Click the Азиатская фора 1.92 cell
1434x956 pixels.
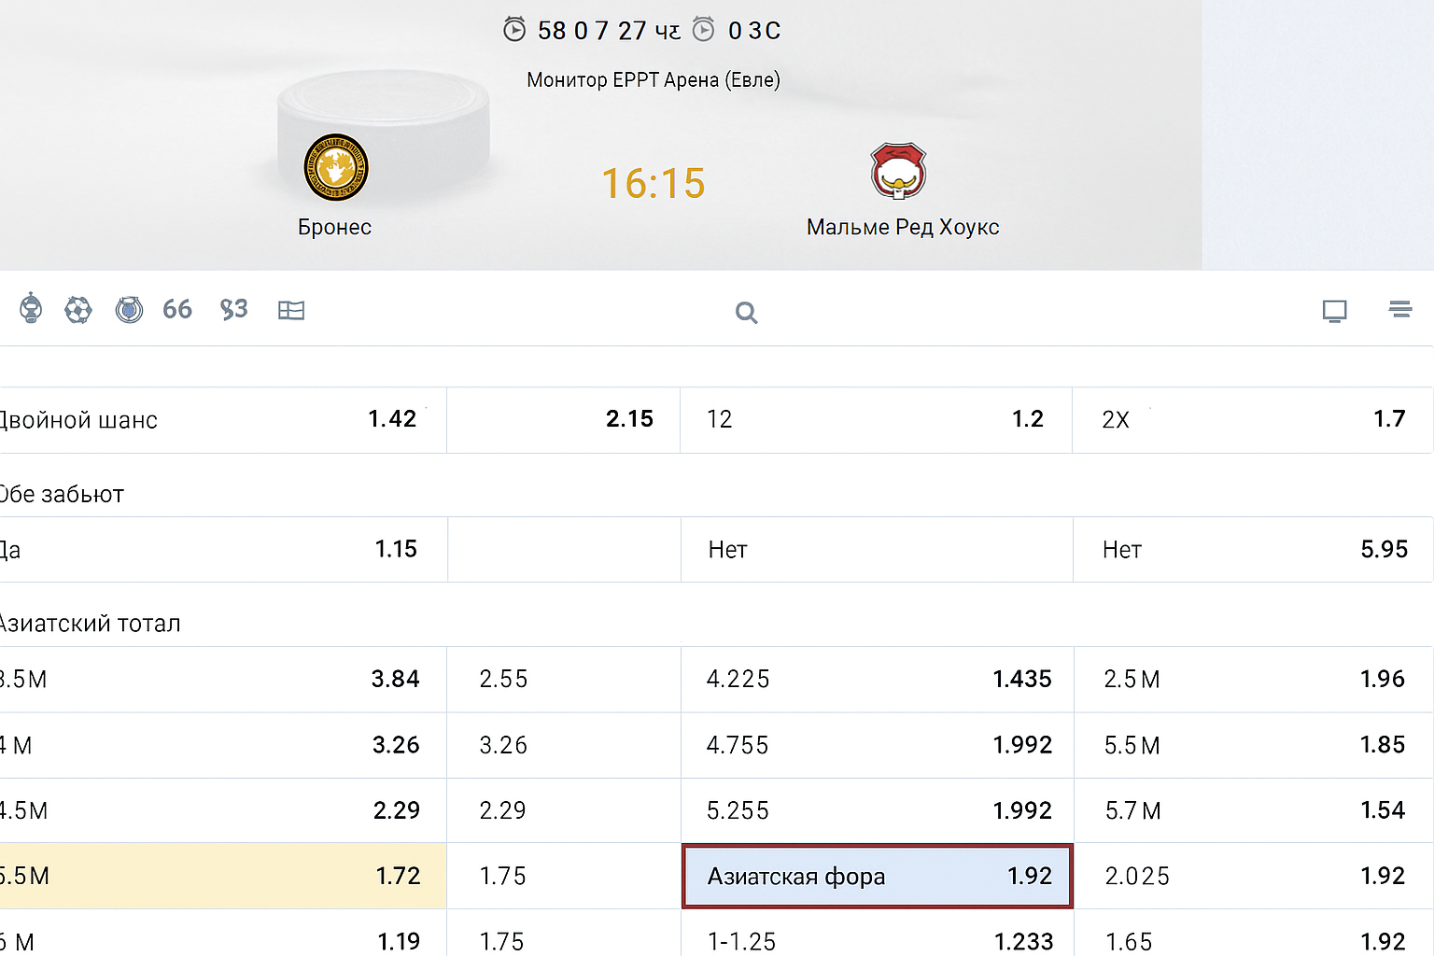[878, 876]
